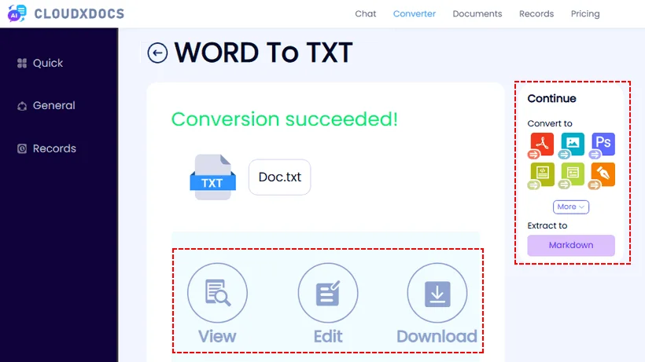Open Records section in sidebar
Screen dimensions: 645x362
coord(46,148)
